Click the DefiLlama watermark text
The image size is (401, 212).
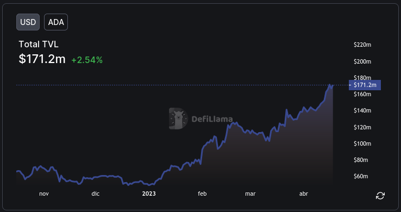[x=212, y=119]
